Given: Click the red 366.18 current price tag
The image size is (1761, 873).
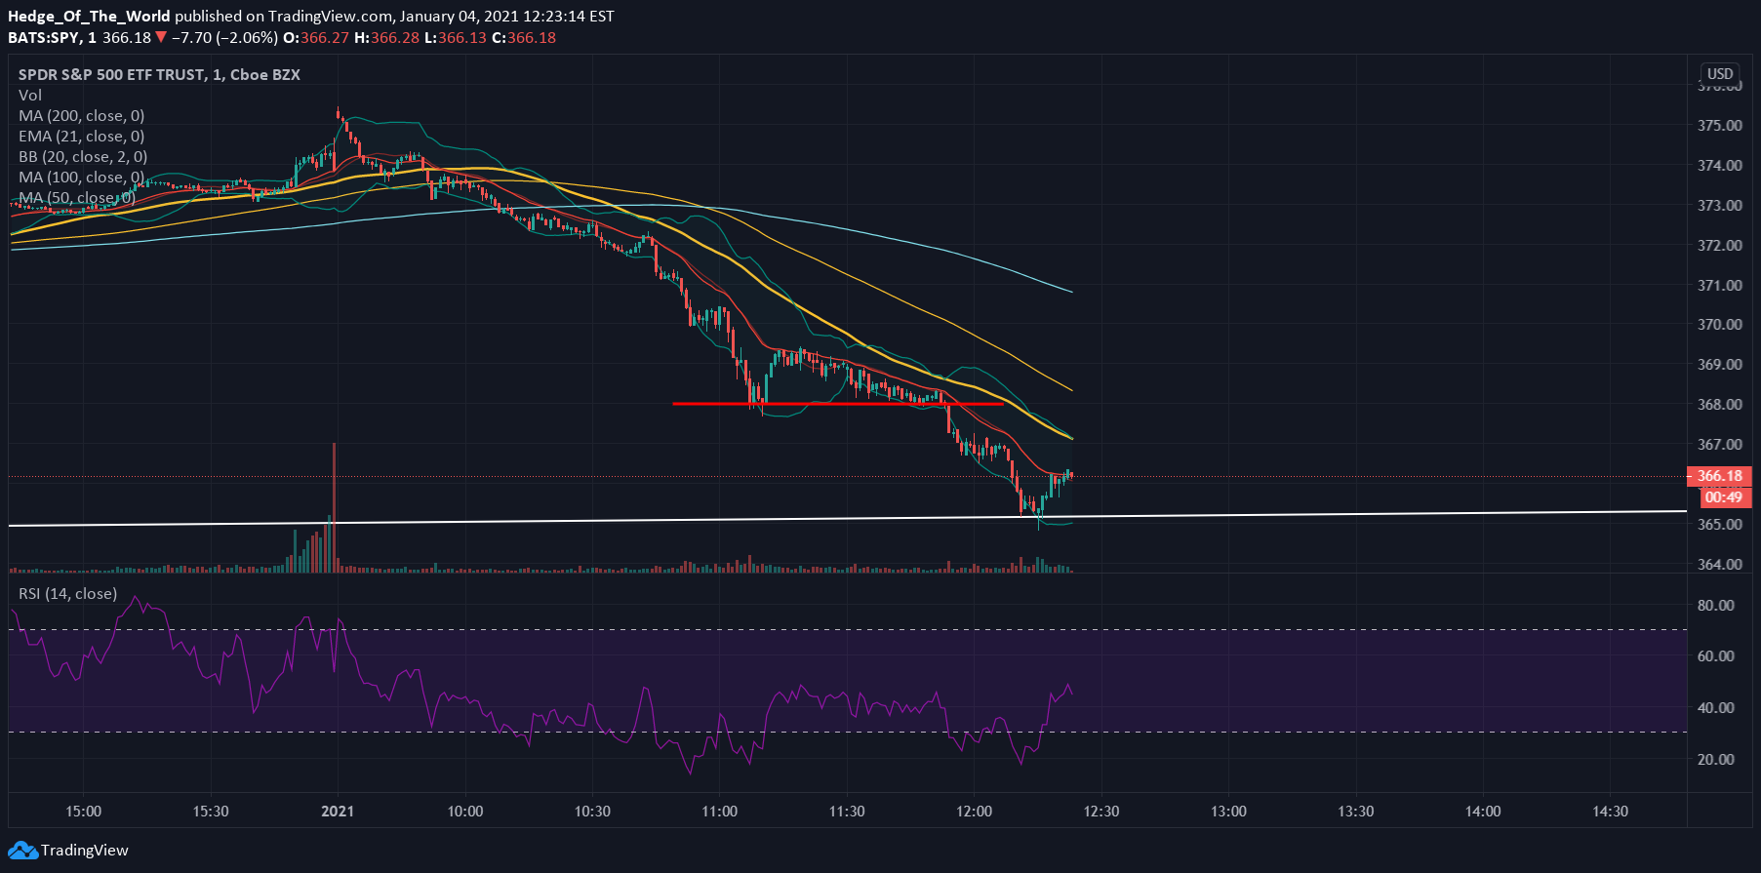Looking at the screenshot, I should (1720, 476).
